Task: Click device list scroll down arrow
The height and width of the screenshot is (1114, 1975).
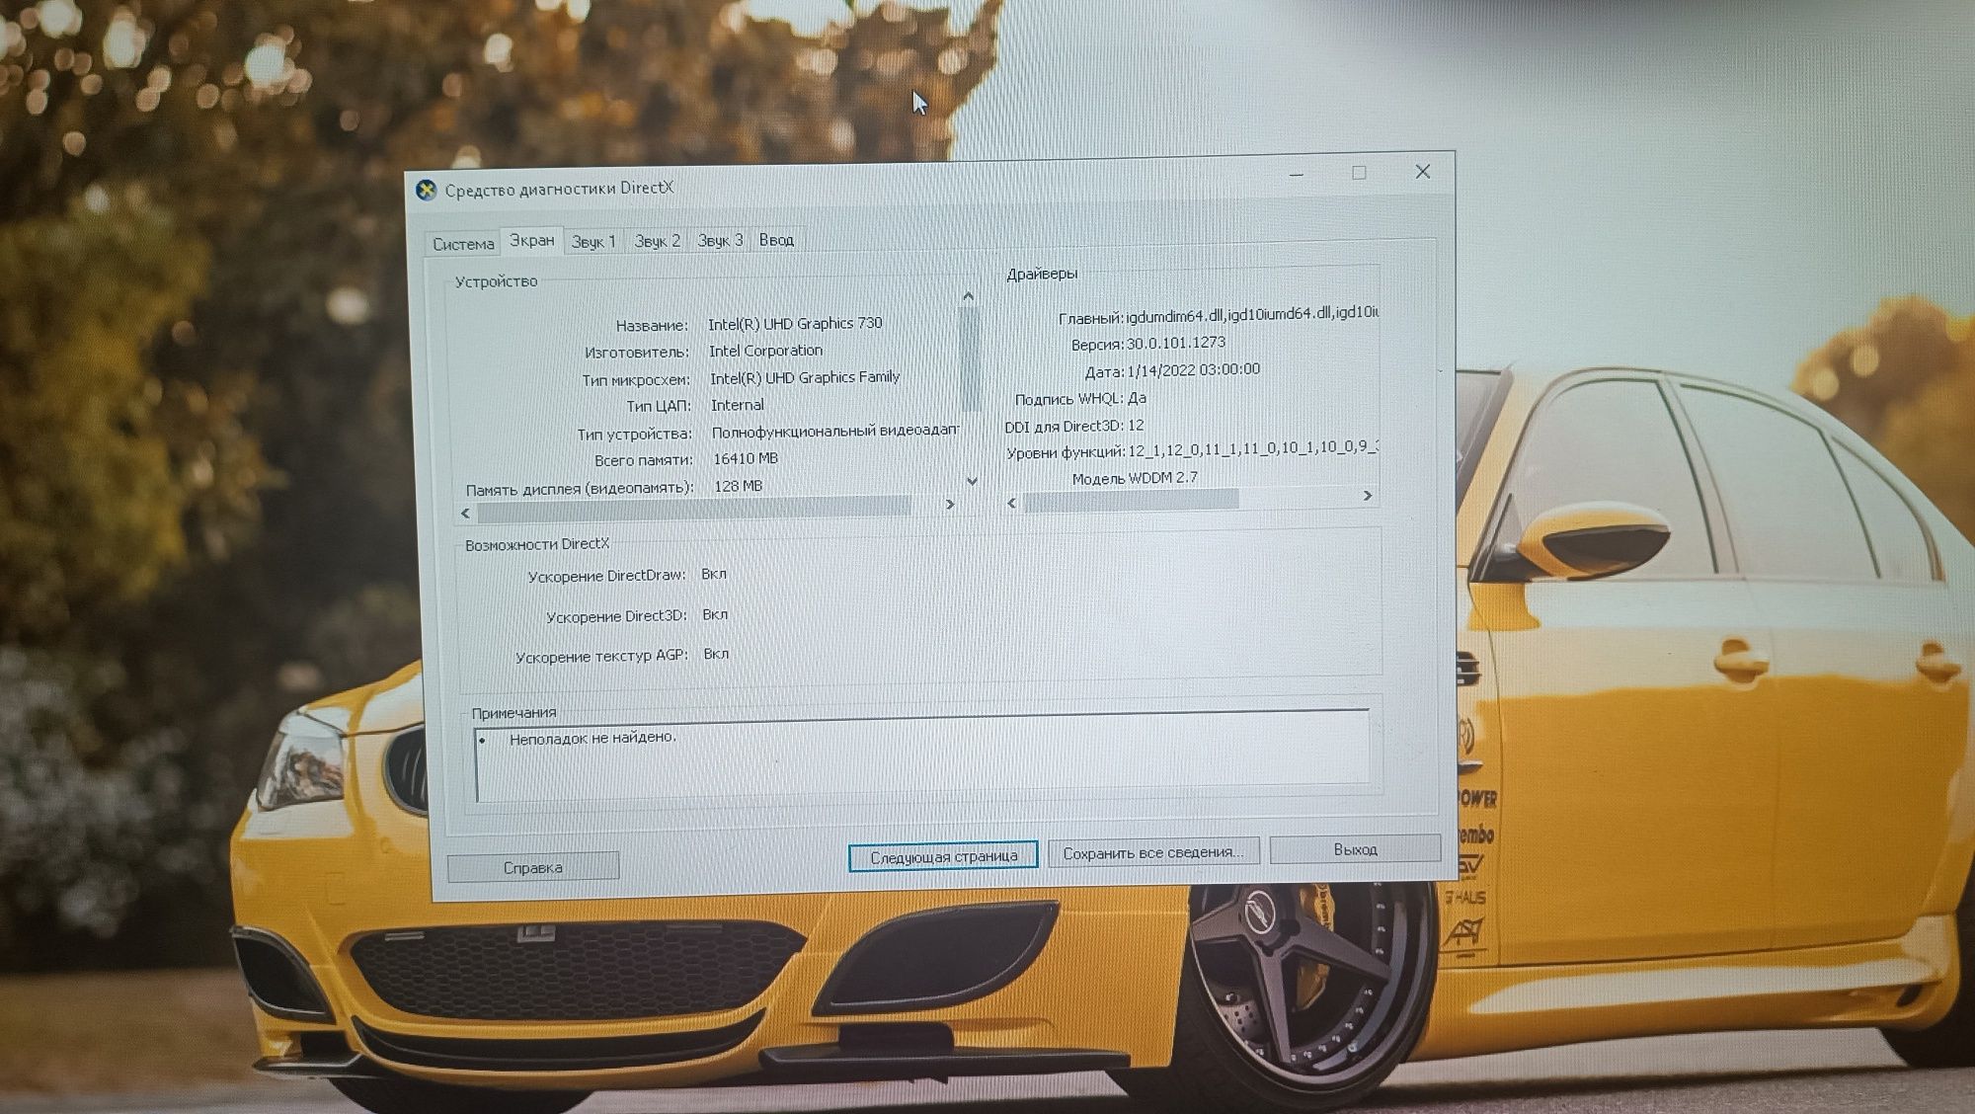Action: click(x=972, y=481)
